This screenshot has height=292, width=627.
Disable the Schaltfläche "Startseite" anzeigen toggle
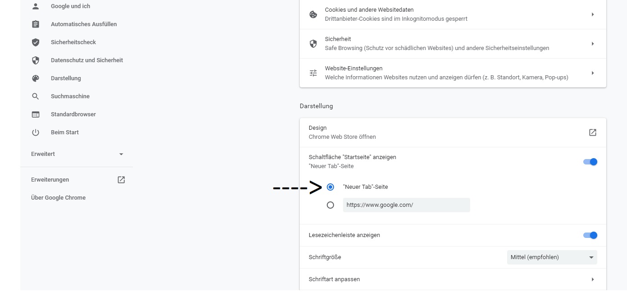(x=590, y=162)
